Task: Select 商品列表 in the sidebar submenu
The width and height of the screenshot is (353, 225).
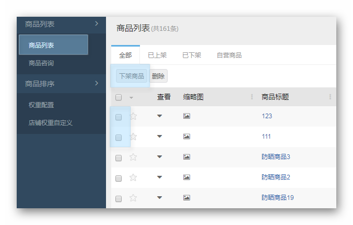Action: [x=53, y=44]
